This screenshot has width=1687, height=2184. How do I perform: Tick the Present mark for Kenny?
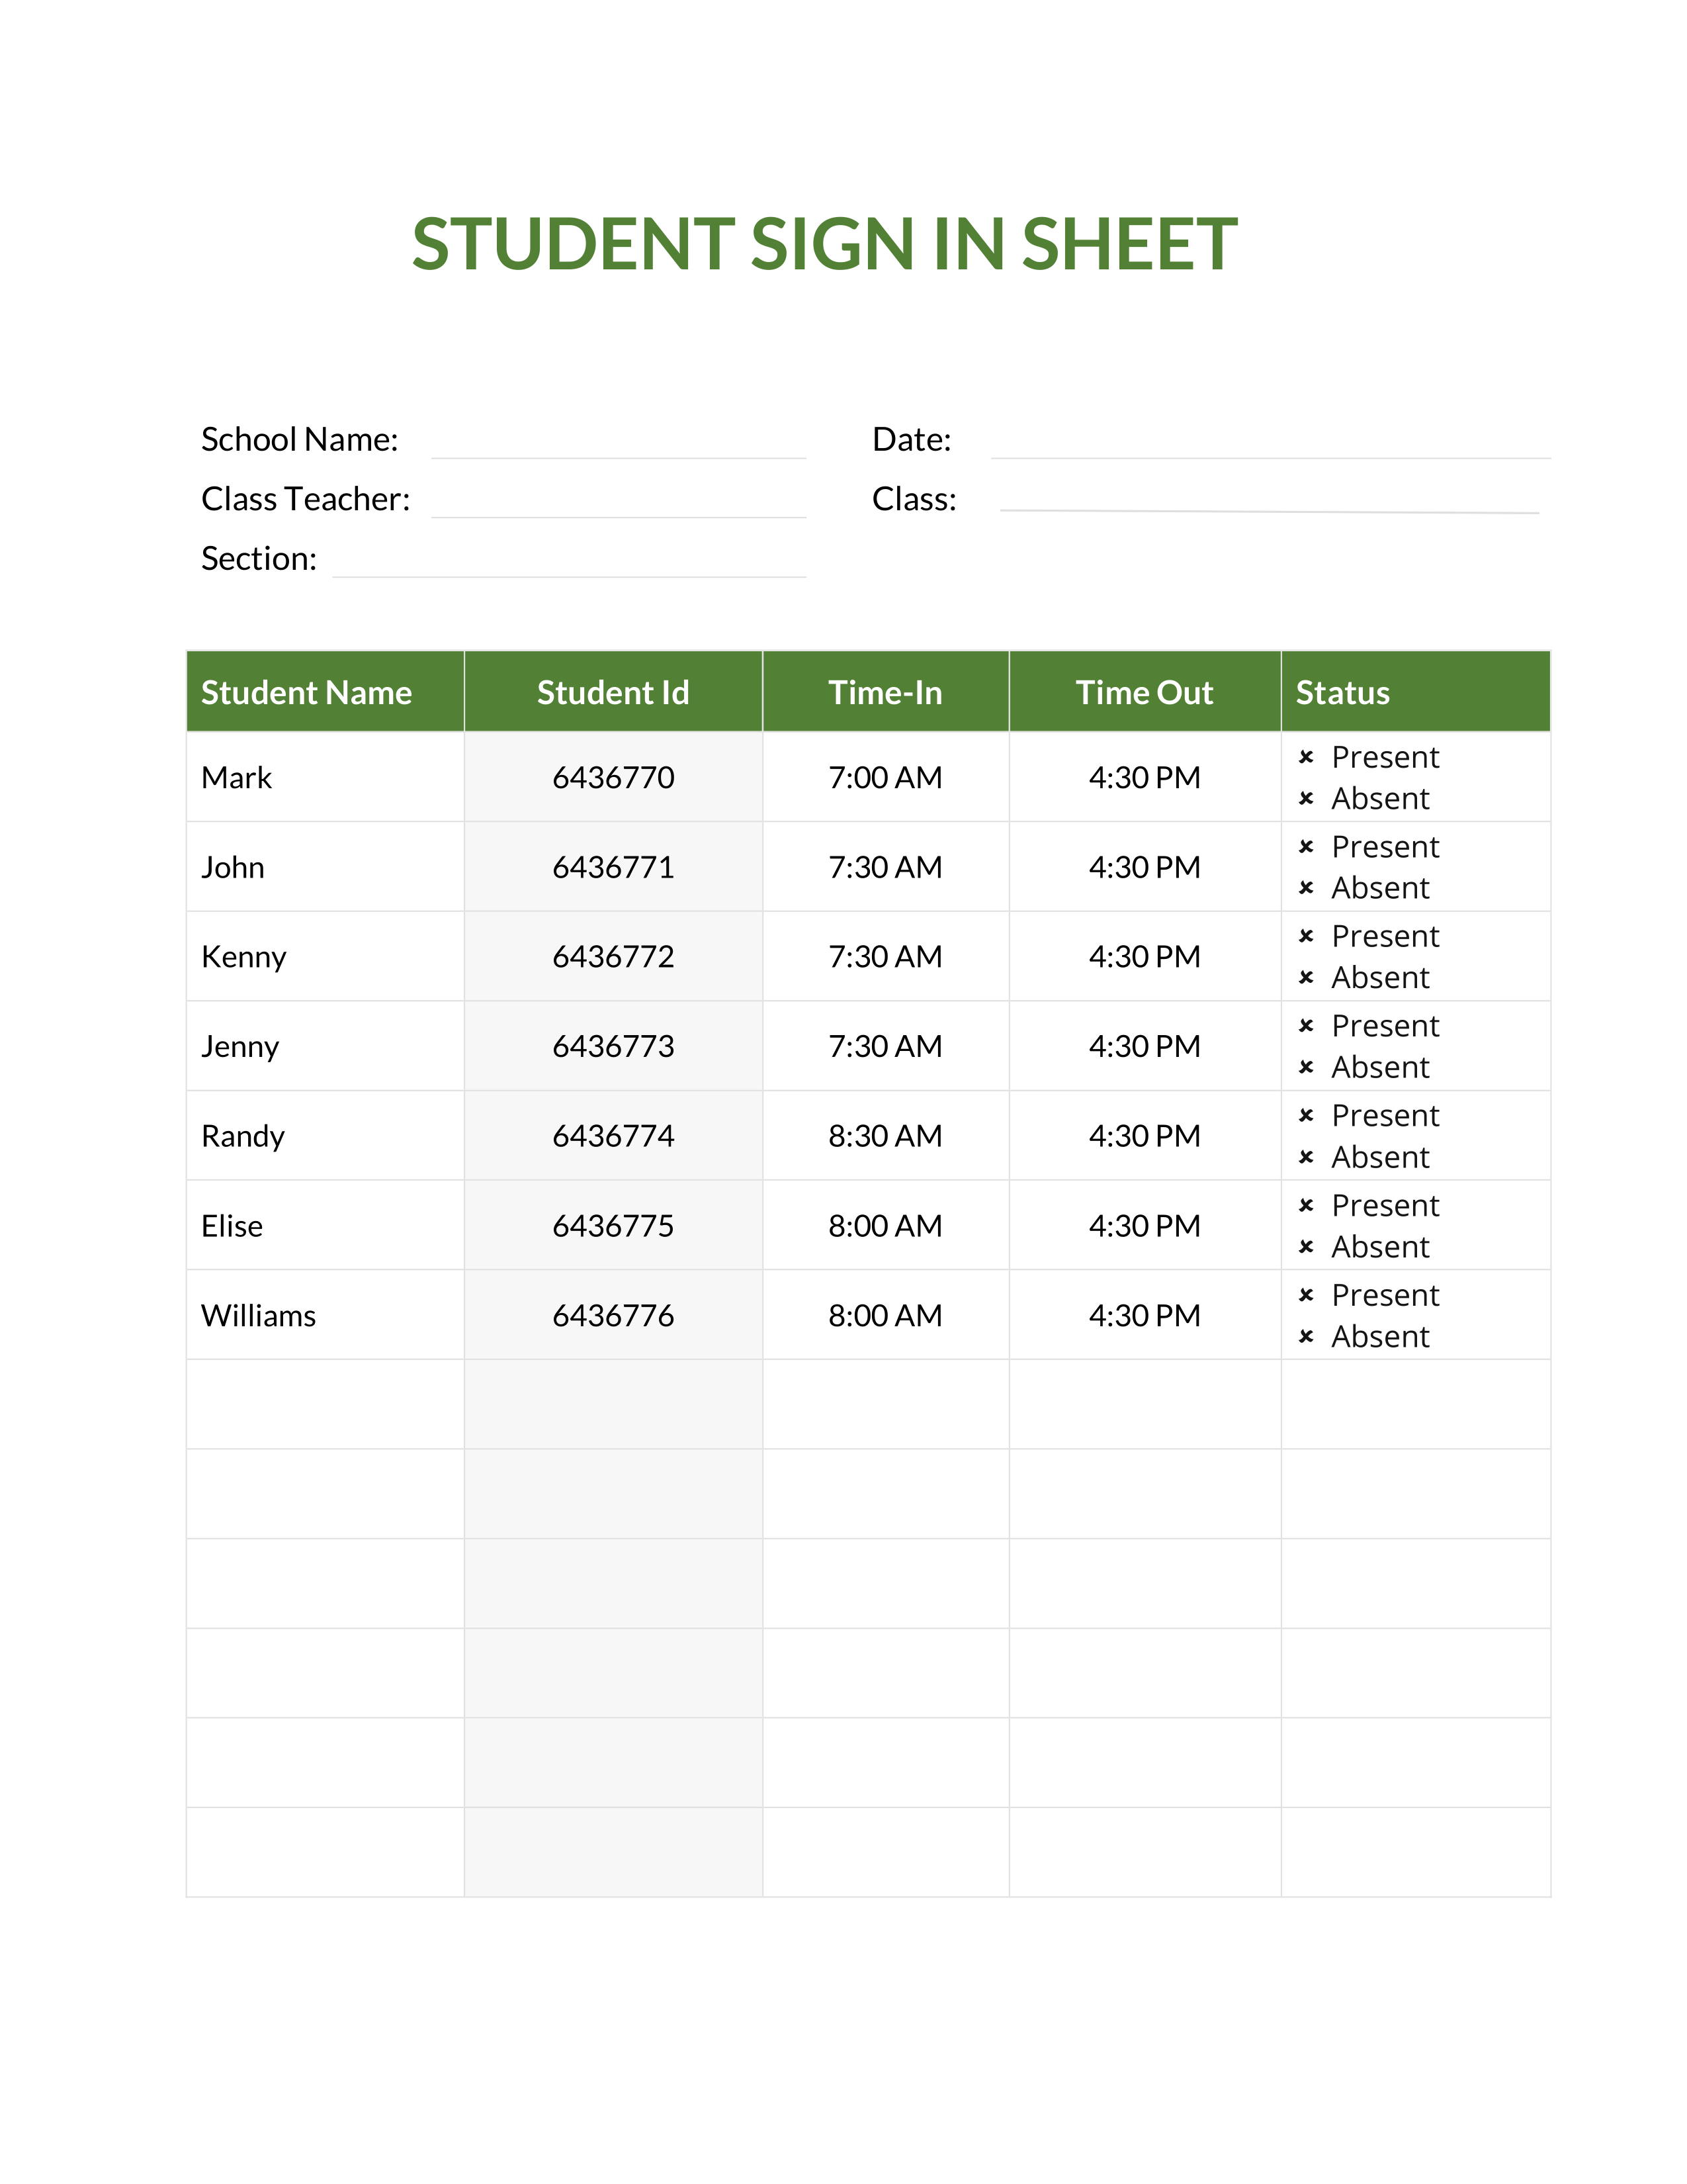(1305, 936)
